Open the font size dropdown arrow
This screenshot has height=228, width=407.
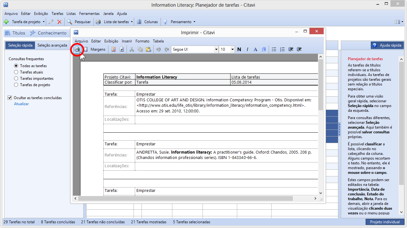232,49
